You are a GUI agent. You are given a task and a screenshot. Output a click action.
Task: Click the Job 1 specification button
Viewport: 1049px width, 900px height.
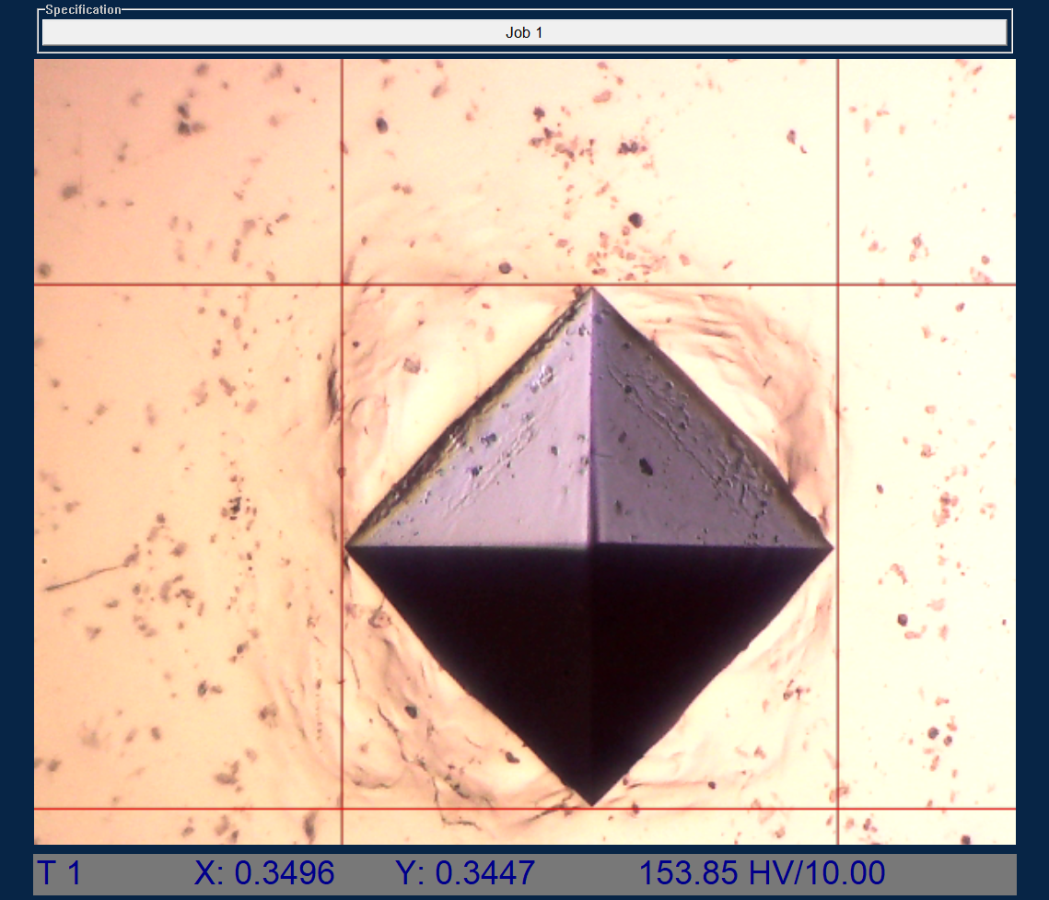click(x=524, y=32)
